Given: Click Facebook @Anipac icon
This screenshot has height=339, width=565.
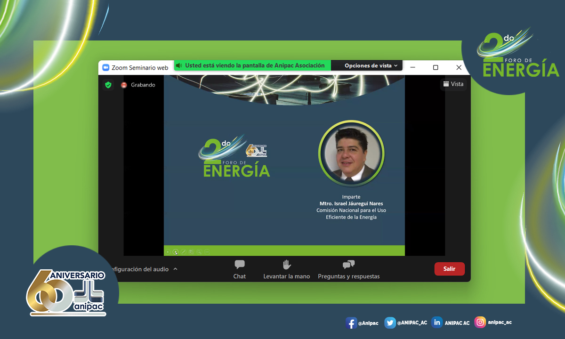Looking at the screenshot, I should tap(351, 323).
